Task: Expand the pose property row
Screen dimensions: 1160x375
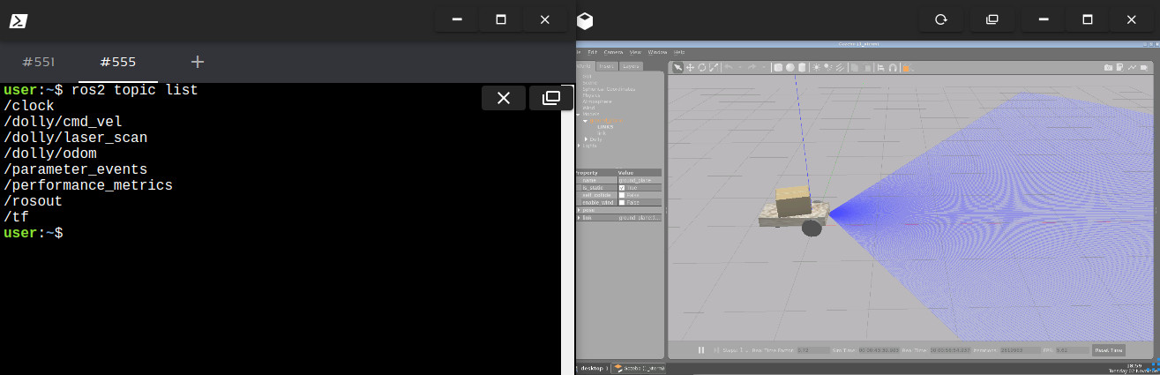Action: coord(579,210)
